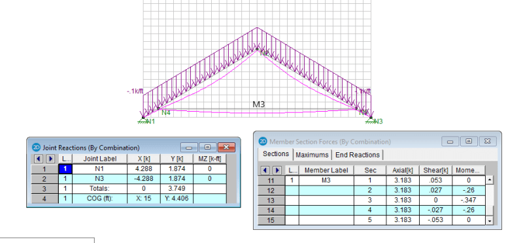Select row header 12 in Member Section Forces
This screenshot has width=523, height=243.
271,191
